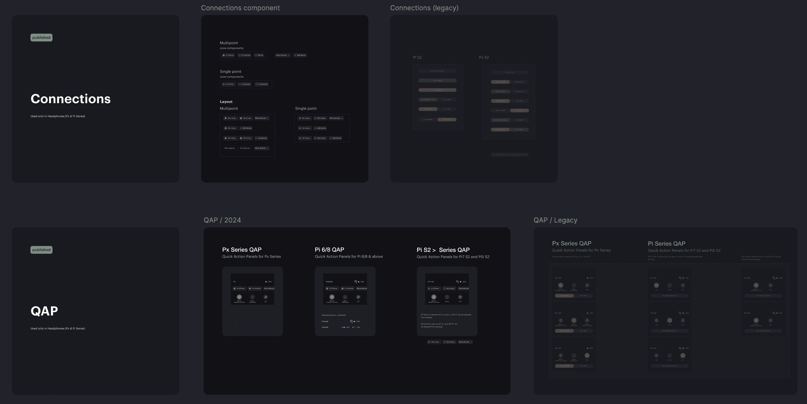Click Noise Cancellation icon in Pi 6/8 QAP
This screenshot has width=807, height=404.
[332, 297]
